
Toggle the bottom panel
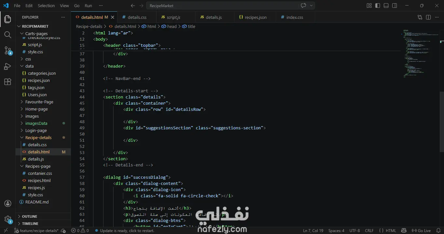tap(386, 6)
